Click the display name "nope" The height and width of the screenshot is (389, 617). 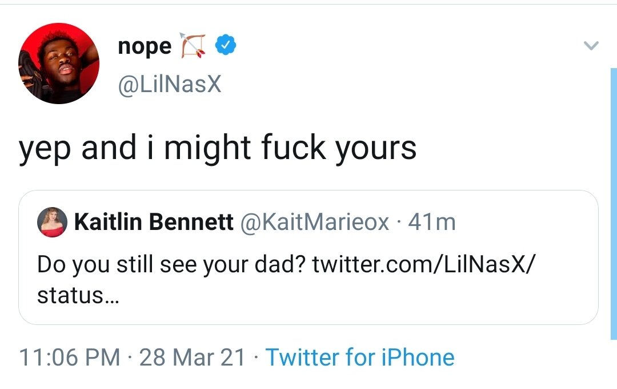click(x=144, y=46)
